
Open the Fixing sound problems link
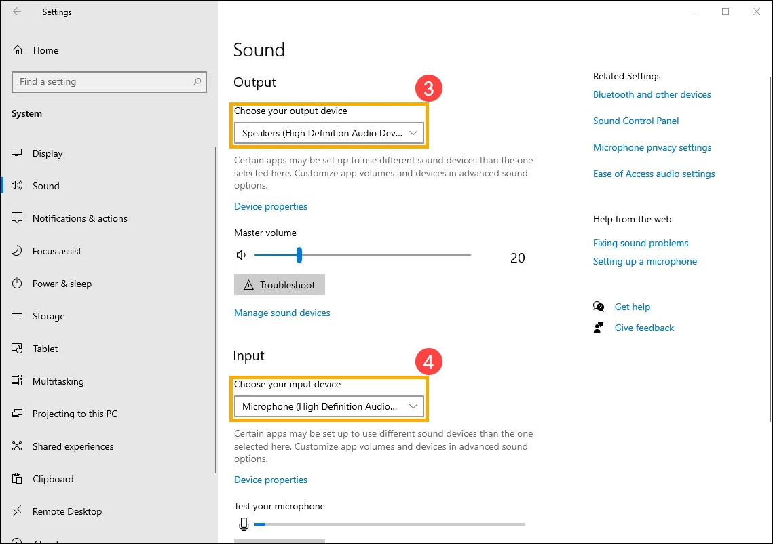641,243
